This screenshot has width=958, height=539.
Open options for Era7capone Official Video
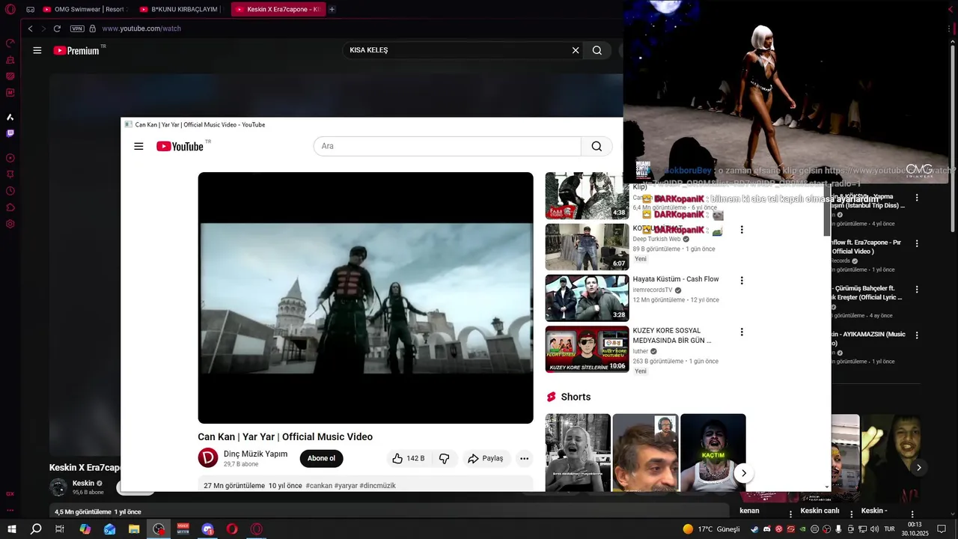coord(917,243)
